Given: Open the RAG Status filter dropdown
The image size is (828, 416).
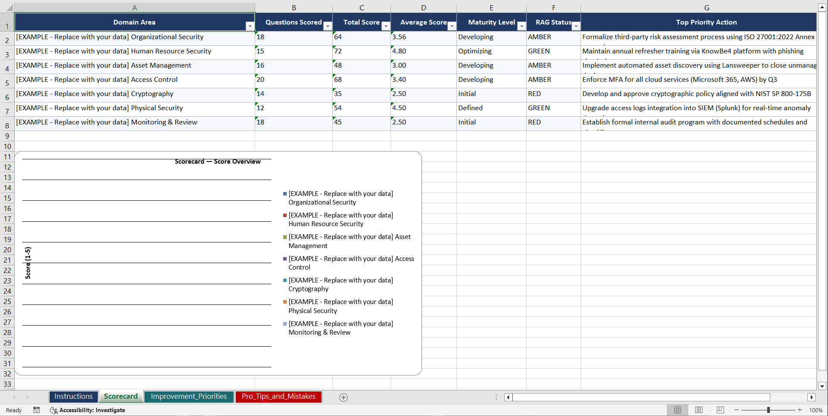Looking at the screenshot, I should pos(576,26).
